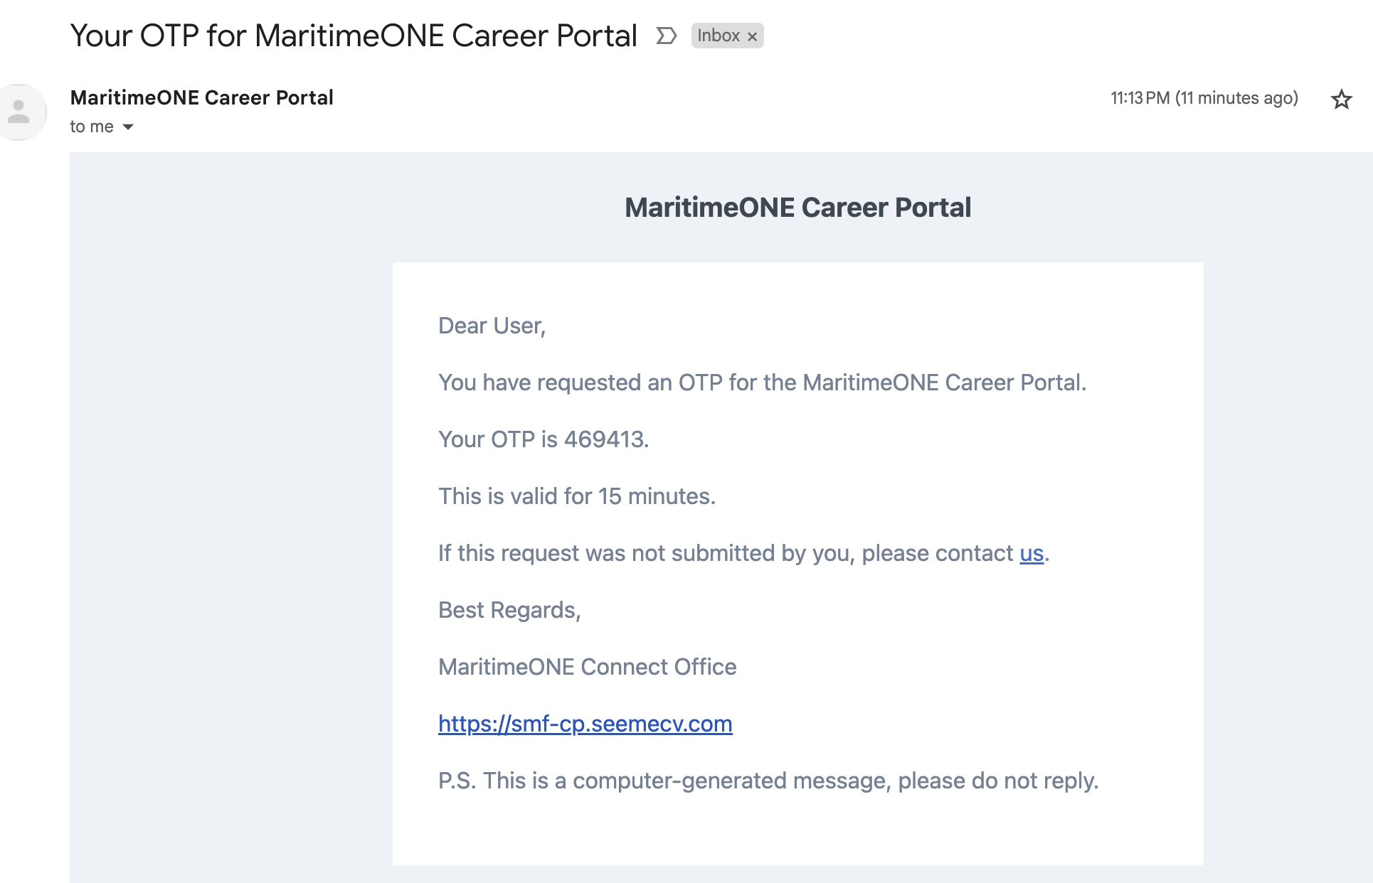Expand recipient details arrow next to "to me"
The image size is (1373, 883).
pyautogui.click(x=128, y=127)
